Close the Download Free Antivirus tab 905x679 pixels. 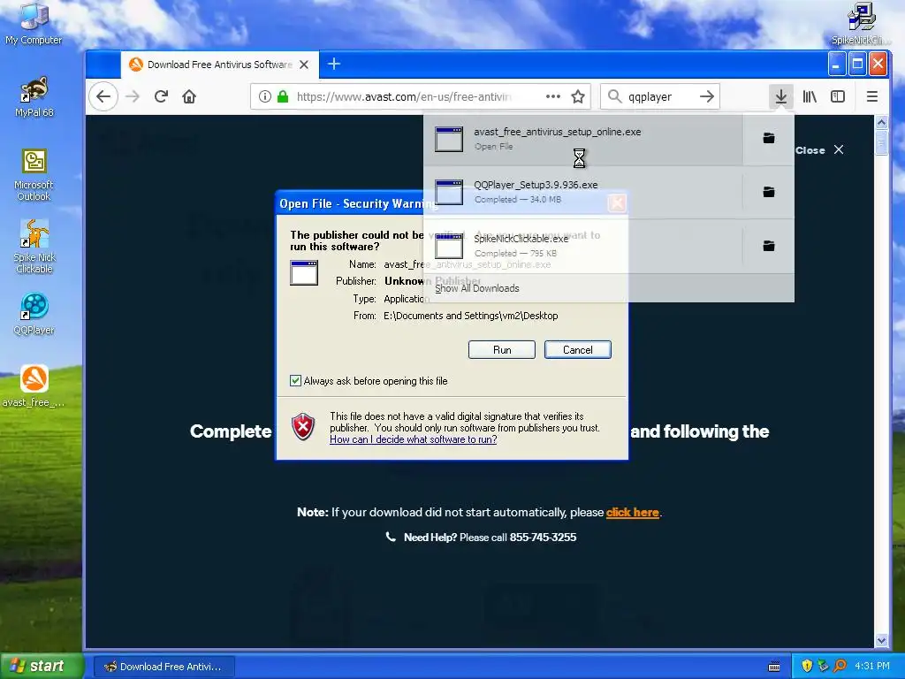click(x=304, y=65)
